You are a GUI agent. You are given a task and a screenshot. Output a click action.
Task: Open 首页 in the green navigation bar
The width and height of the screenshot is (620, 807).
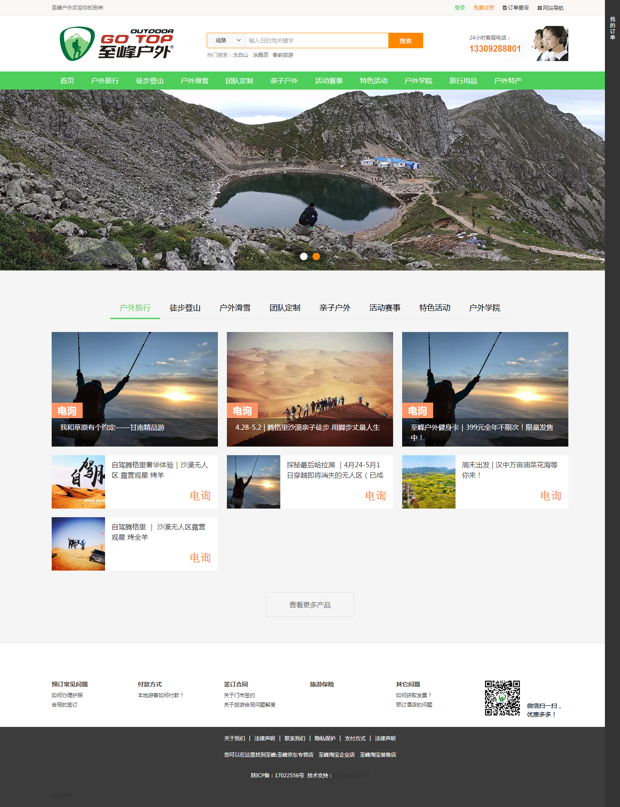pyautogui.click(x=67, y=81)
